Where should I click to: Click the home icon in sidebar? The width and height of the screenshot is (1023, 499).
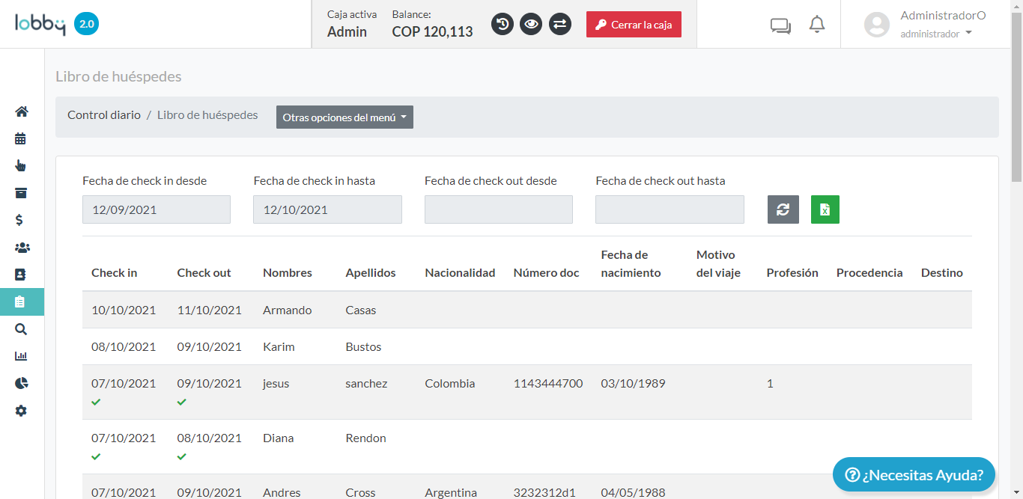pos(21,111)
